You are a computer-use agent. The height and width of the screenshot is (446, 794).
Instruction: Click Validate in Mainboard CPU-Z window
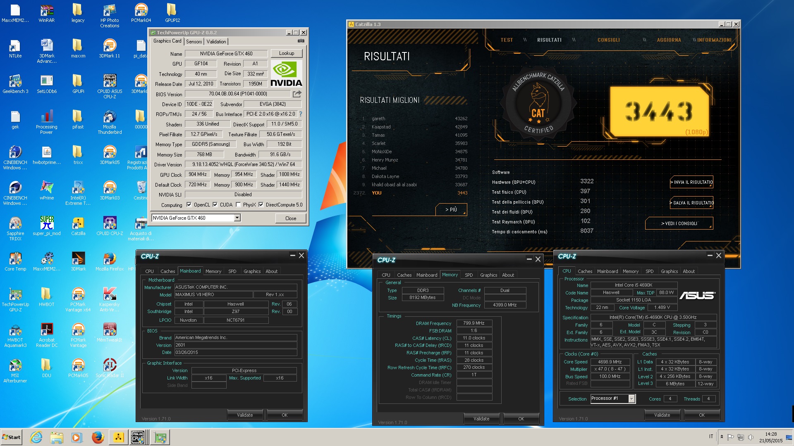pyautogui.click(x=245, y=415)
